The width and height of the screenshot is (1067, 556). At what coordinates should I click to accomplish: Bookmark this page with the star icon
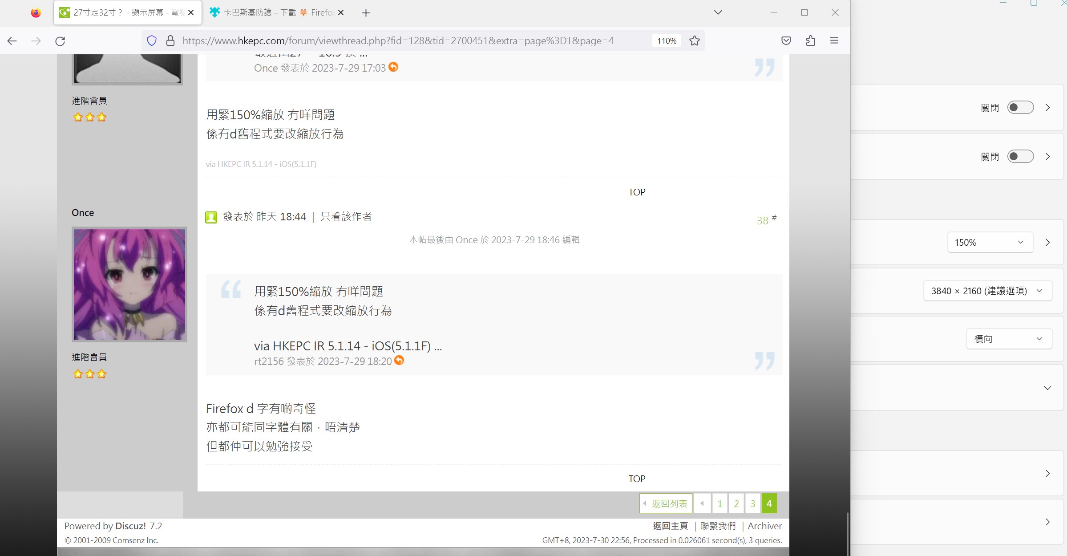coord(695,41)
